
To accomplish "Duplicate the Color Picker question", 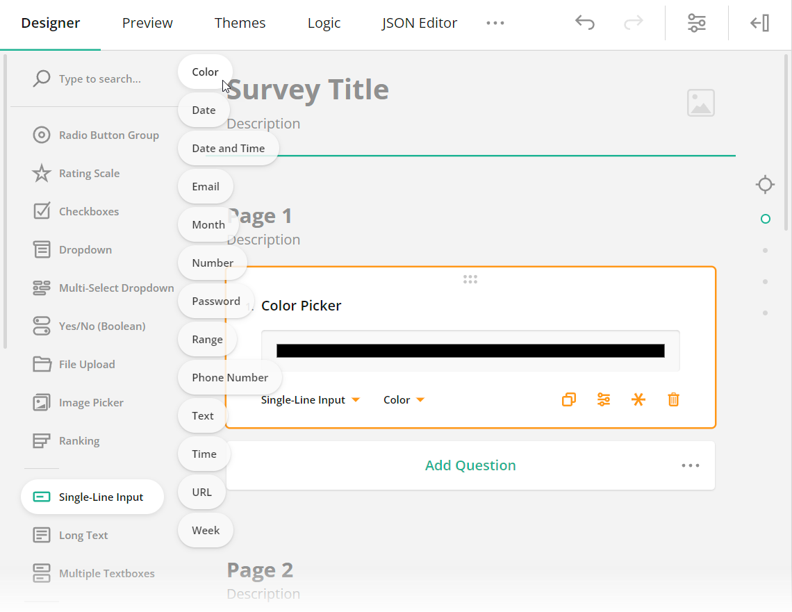I will [x=569, y=399].
